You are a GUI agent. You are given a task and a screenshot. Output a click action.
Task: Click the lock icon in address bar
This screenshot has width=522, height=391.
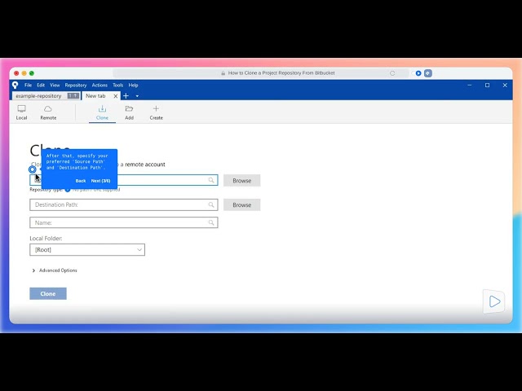click(x=223, y=73)
